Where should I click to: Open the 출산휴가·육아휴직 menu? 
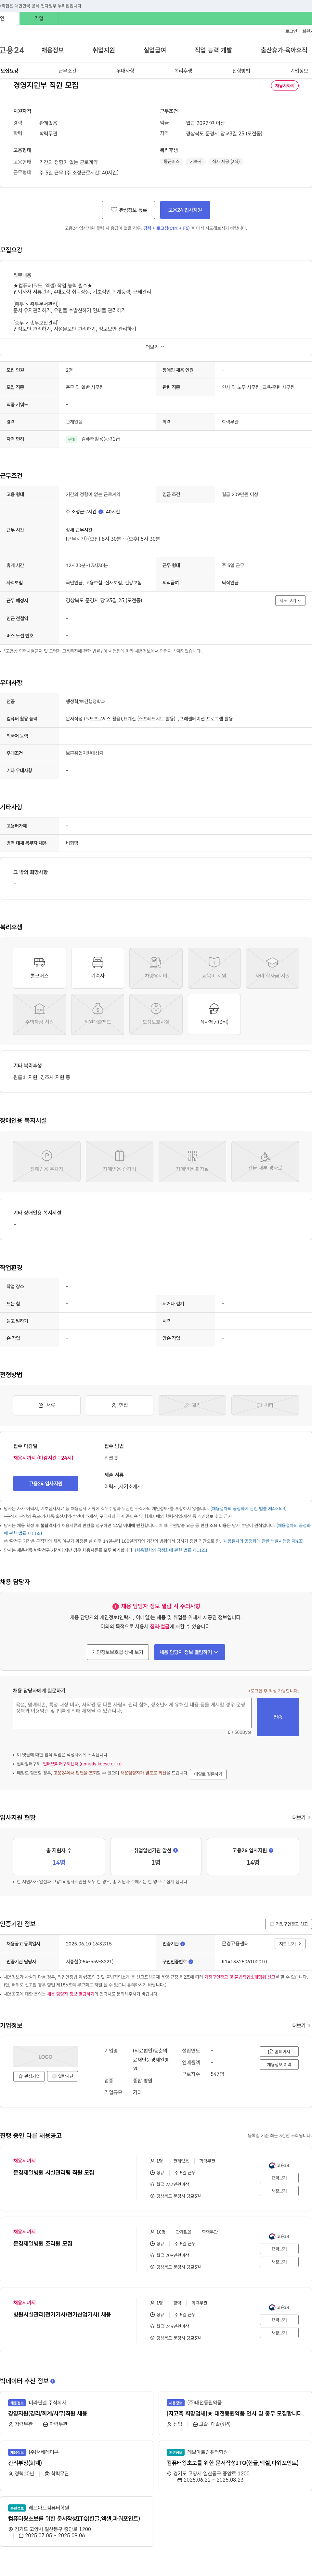[284, 50]
